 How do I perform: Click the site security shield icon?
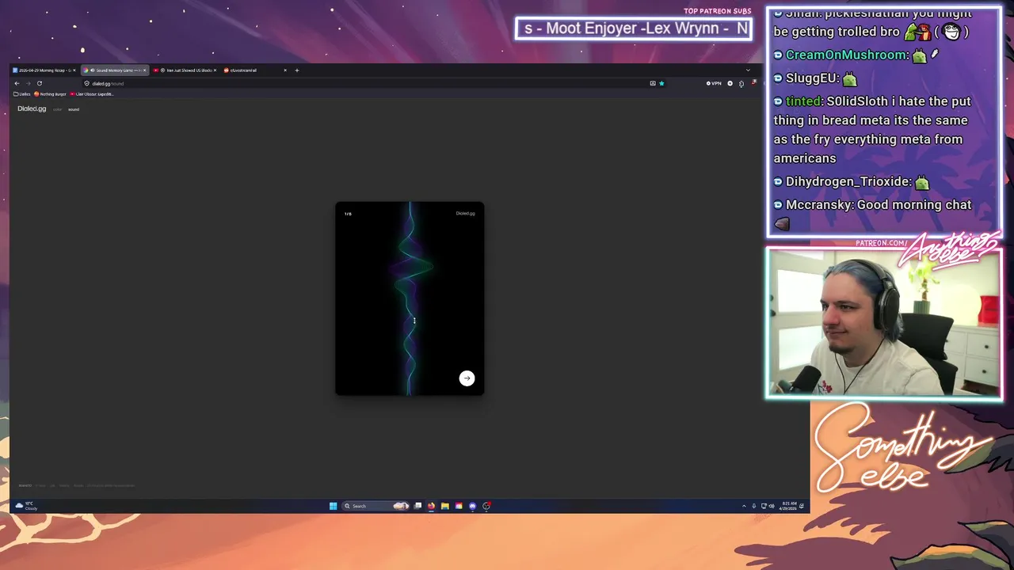point(87,83)
